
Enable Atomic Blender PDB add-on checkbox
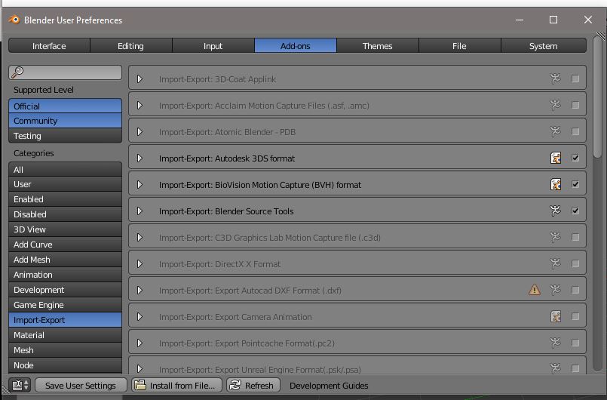pyautogui.click(x=575, y=131)
